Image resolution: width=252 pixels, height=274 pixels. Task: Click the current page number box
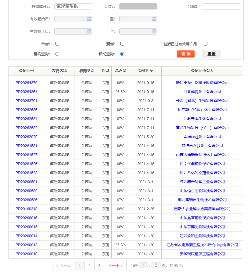(x=143, y=265)
